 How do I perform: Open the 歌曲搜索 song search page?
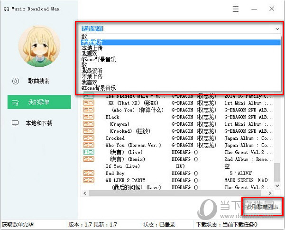[38, 81]
